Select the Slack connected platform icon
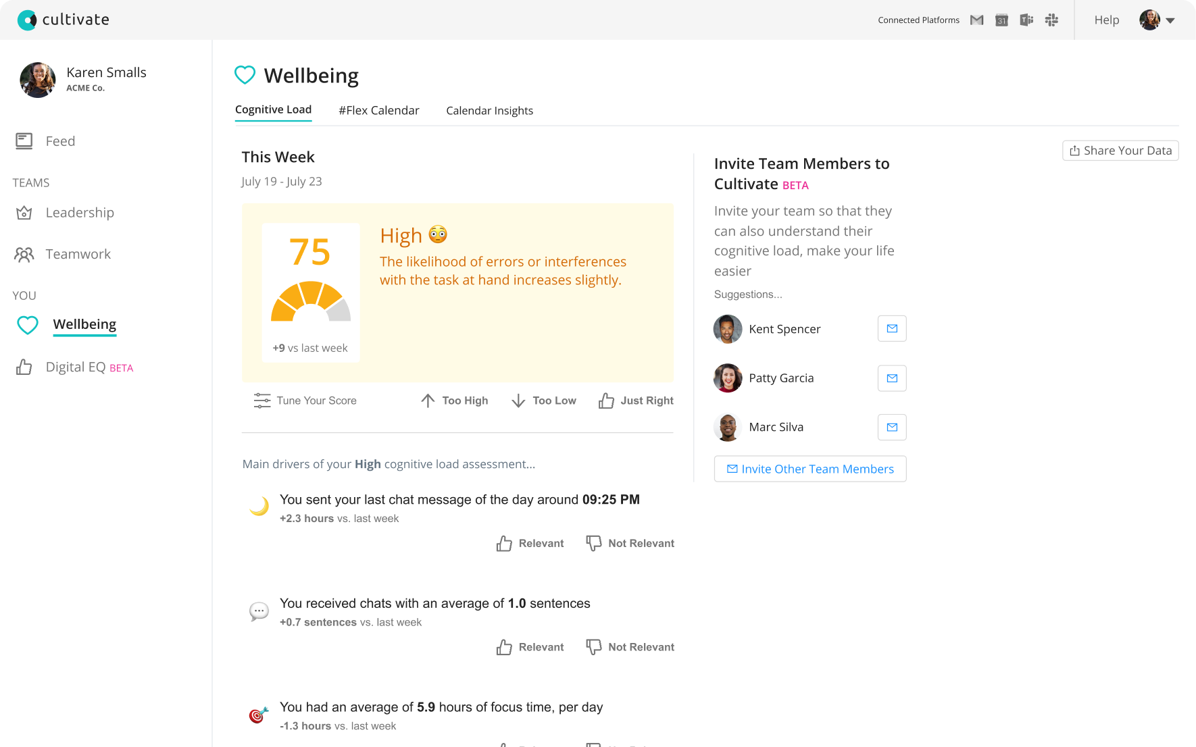Image resolution: width=1196 pixels, height=747 pixels. [x=1051, y=20]
